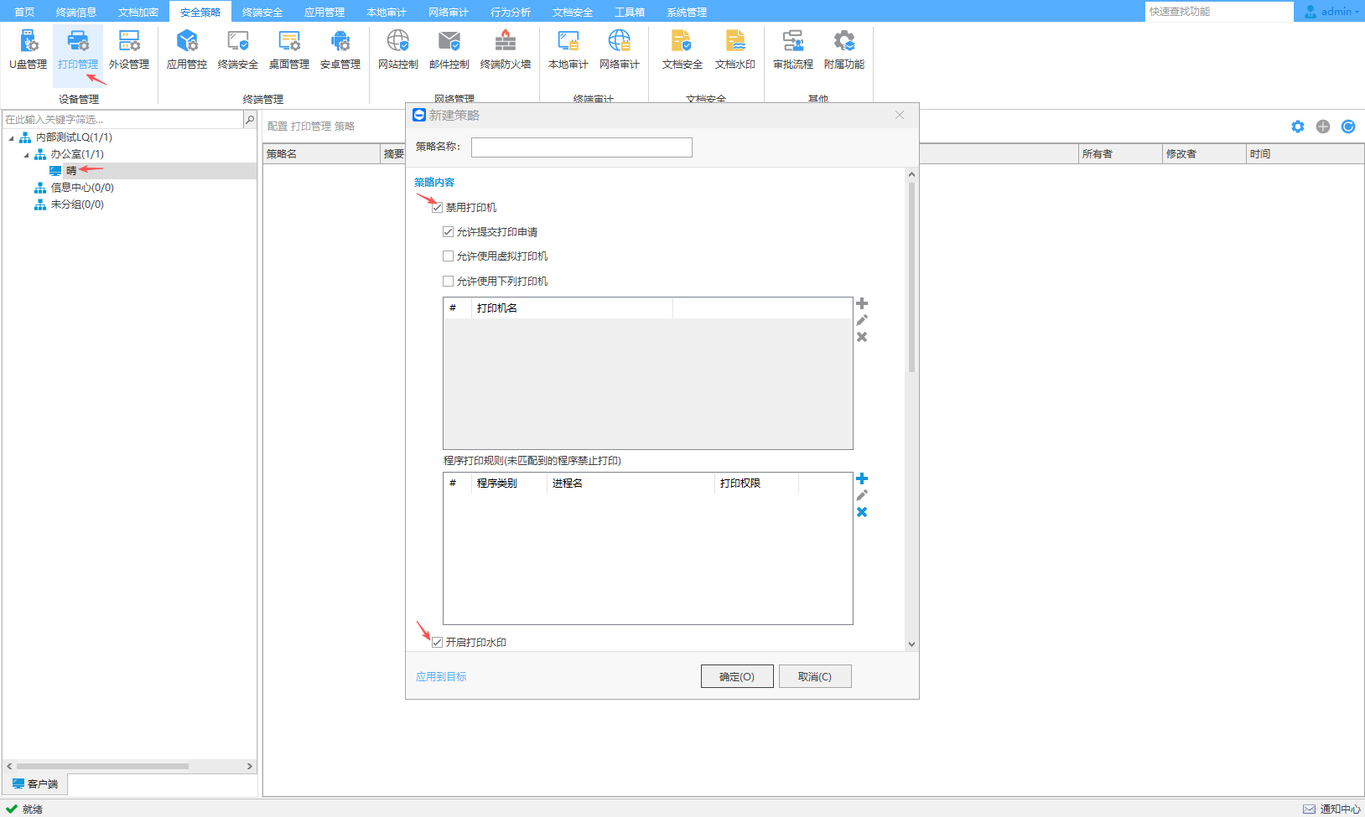Open the admin user dropdown
The image size is (1365, 817).
1332,12
